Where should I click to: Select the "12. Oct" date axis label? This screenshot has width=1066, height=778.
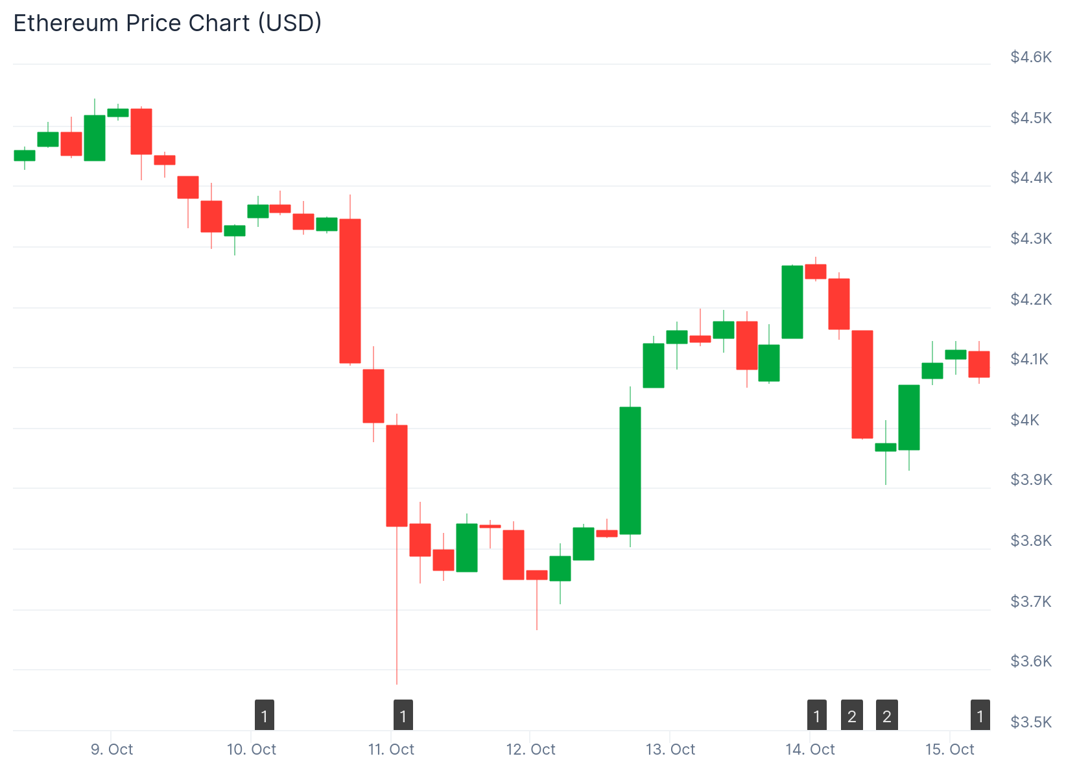(x=530, y=749)
